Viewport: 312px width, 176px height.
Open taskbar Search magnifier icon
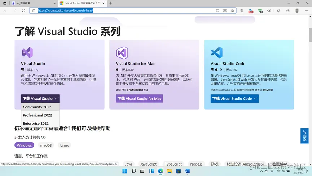[134, 171]
